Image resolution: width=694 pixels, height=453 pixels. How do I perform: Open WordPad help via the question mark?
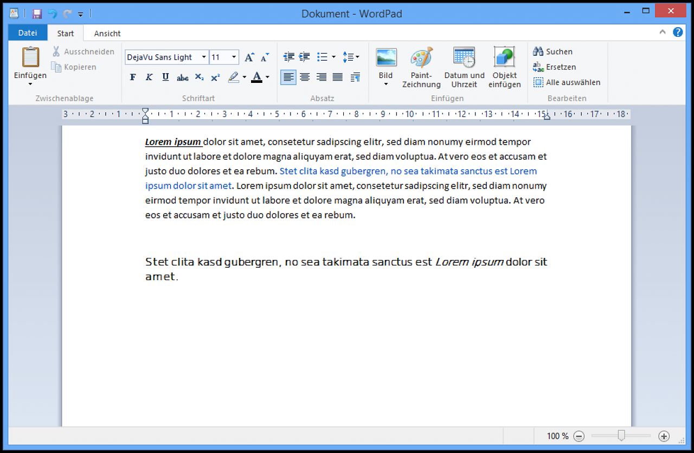678,32
